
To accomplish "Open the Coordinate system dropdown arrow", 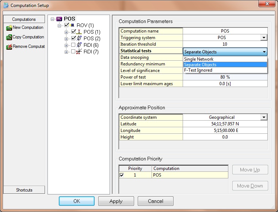I will (x=264, y=117).
